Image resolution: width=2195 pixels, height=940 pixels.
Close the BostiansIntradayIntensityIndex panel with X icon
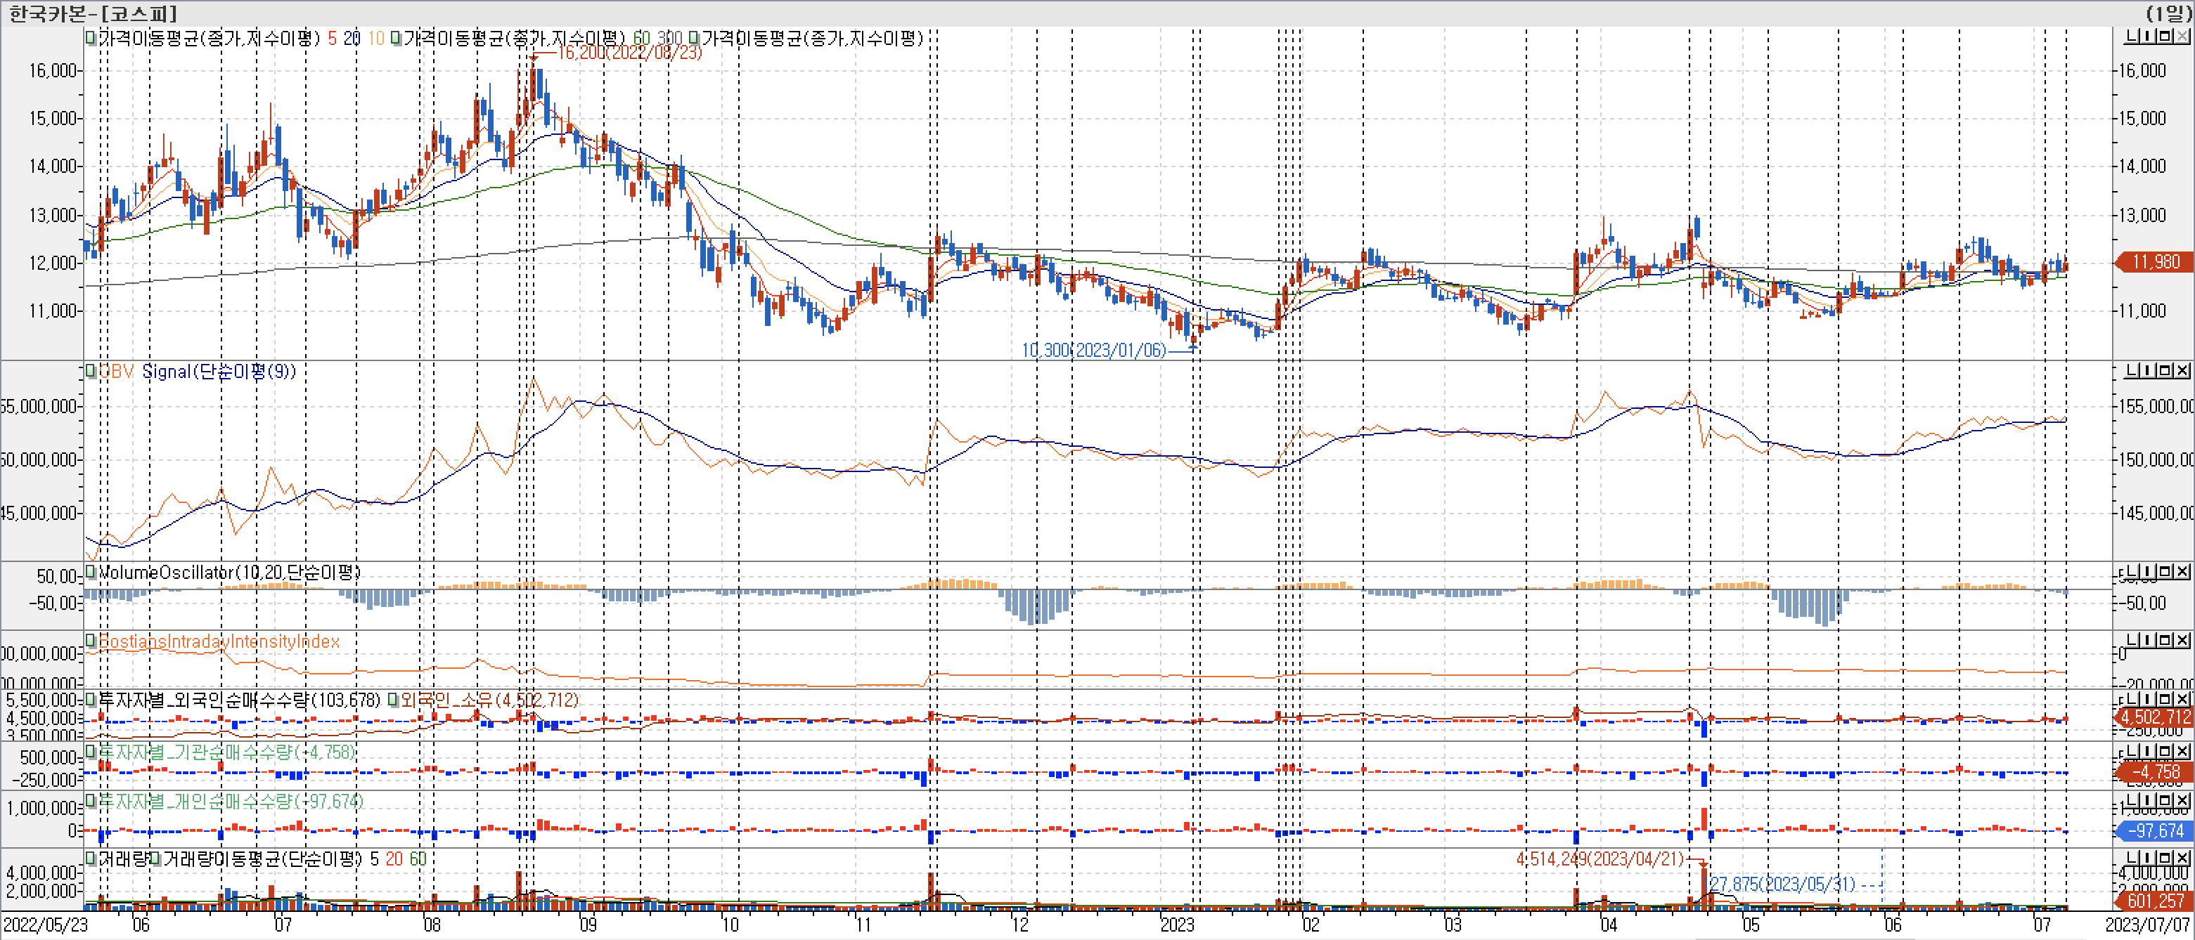point(2182,640)
